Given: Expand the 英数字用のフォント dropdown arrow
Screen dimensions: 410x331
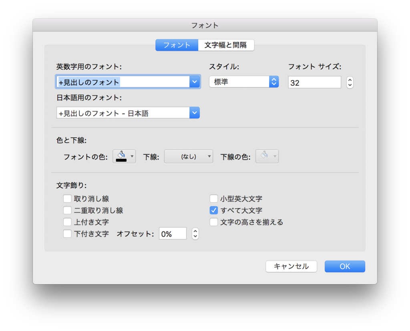Looking at the screenshot, I should (x=195, y=82).
